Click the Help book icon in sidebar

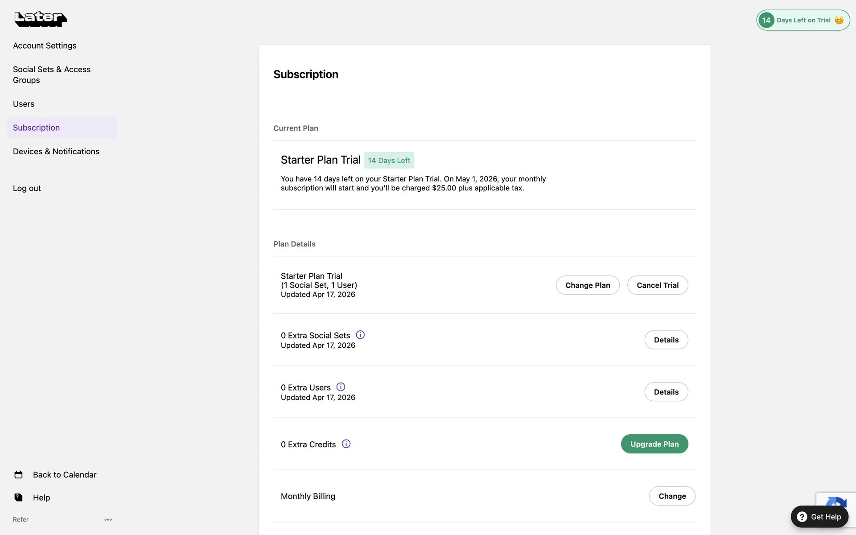click(x=18, y=498)
